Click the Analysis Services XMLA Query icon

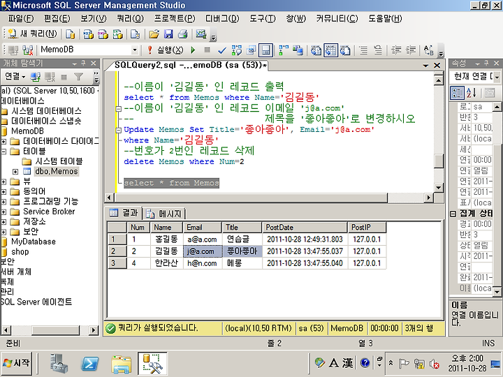[x=118, y=34]
